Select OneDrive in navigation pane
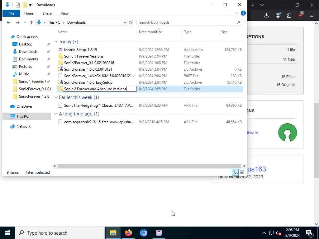 pyautogui.click(x=24, y=106)
